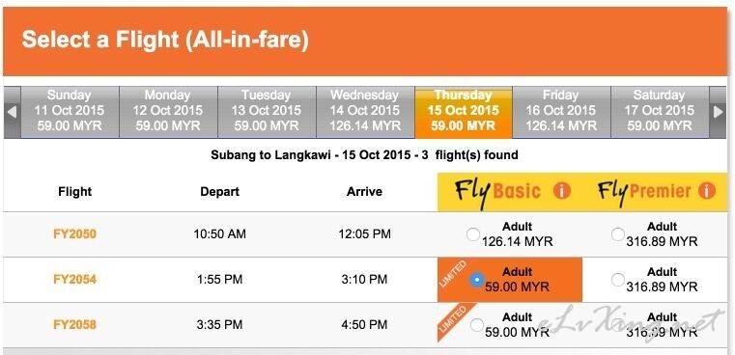Go to previous week using left arrow
The width and height of the screenshot is (735, 355).
pyautogui.click(x=13, y=112)
